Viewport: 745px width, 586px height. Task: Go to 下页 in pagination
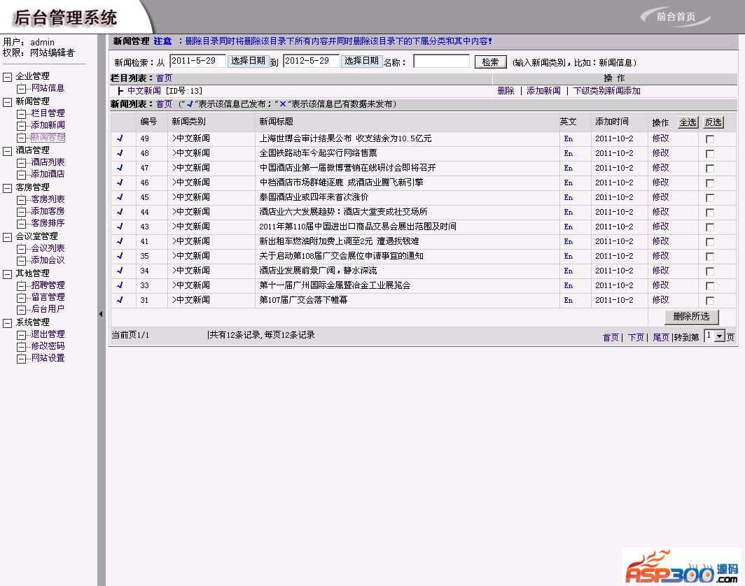pos(636,337)
